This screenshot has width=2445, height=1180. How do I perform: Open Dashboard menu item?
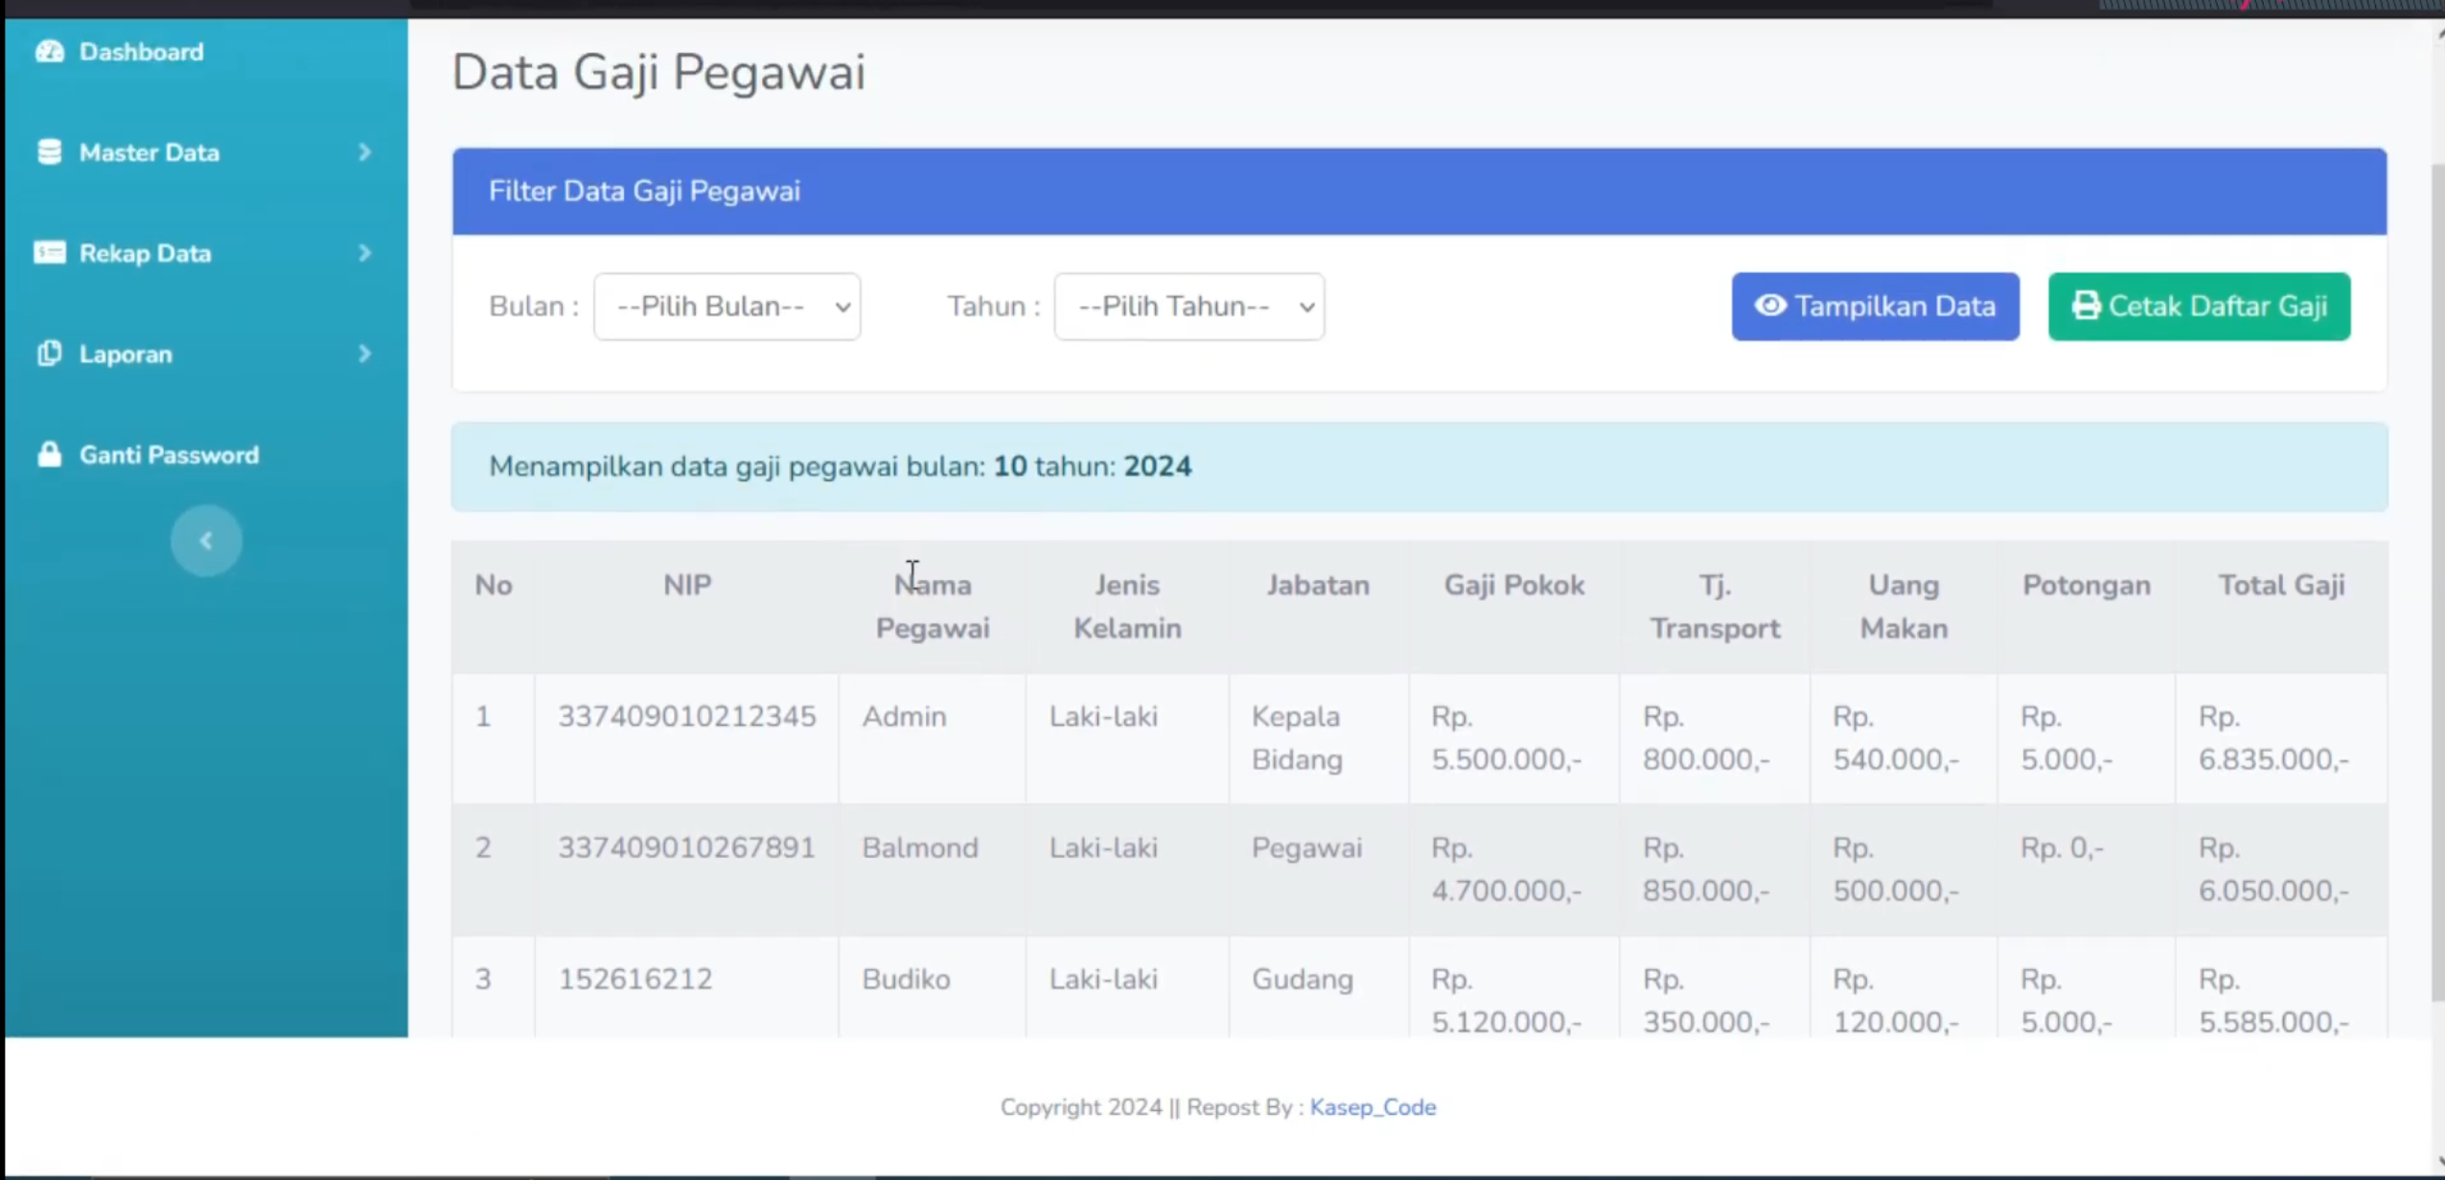click(141, 52)
